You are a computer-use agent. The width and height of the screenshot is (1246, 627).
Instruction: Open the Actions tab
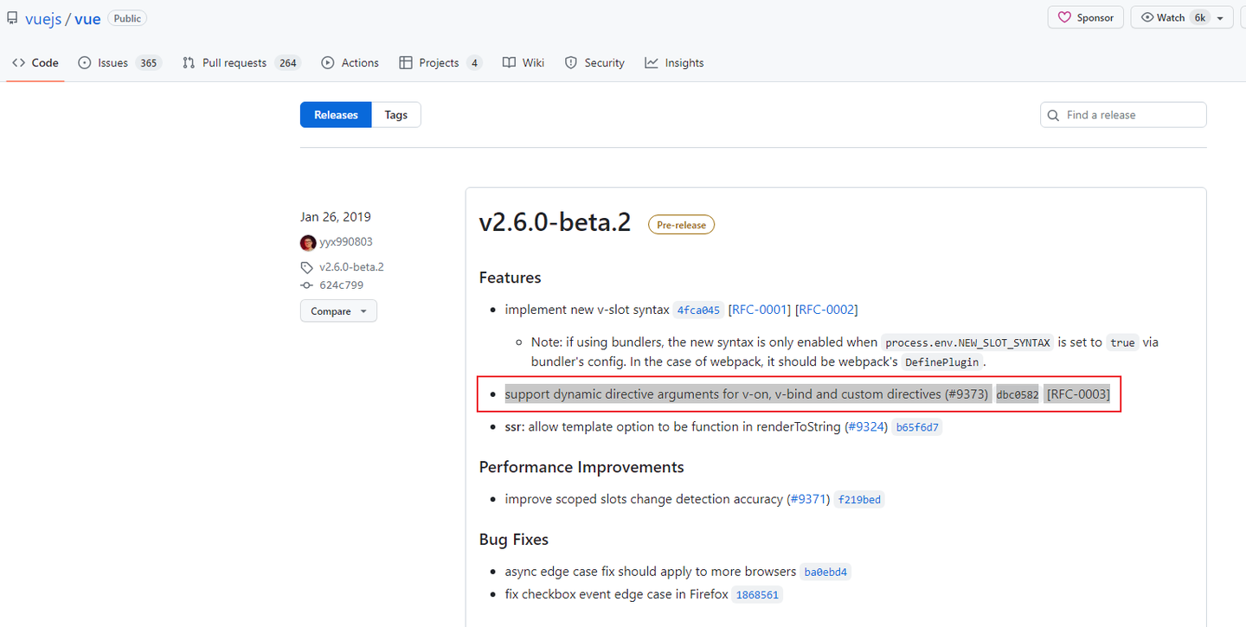click(x=350, y=63)
